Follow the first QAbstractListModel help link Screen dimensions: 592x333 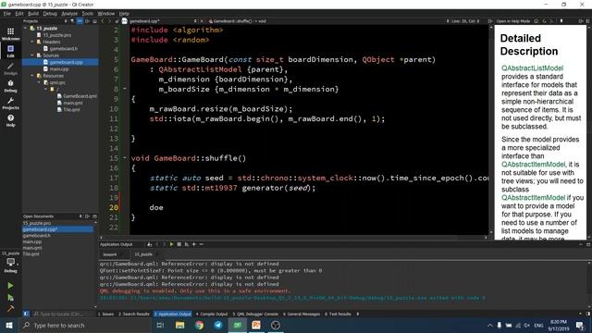(x=532, y=68)
